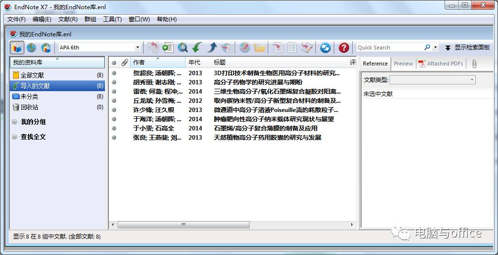Click horizontal scrollbar thumb in reference list
Viewport: 498px width, 255px height.
pos(184,224)
